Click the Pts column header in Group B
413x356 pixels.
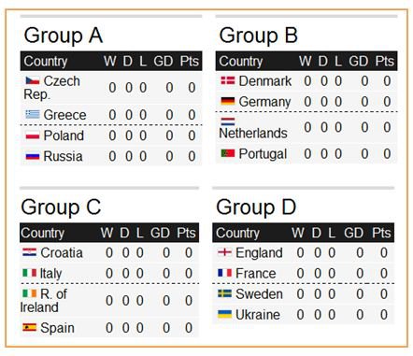[x=385, y=61]
